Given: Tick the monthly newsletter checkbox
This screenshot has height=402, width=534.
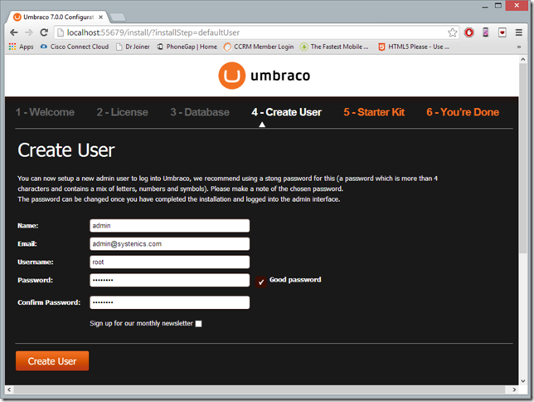Looking at the screenshot, I should 198,324.
